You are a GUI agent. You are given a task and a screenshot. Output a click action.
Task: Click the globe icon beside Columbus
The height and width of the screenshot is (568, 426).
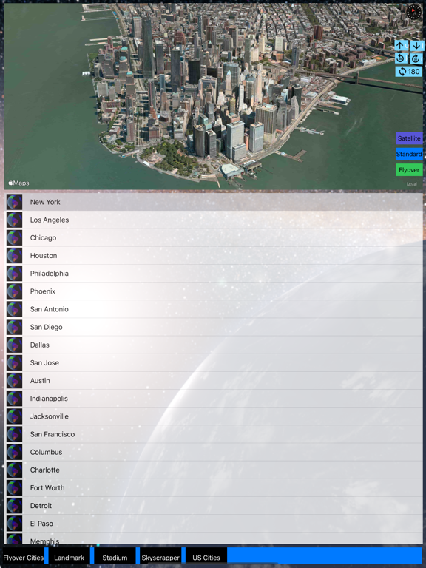pos(15,452)
